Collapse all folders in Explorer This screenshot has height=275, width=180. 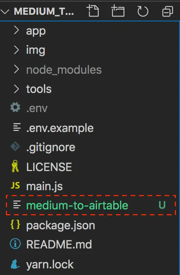coord(167,11)
